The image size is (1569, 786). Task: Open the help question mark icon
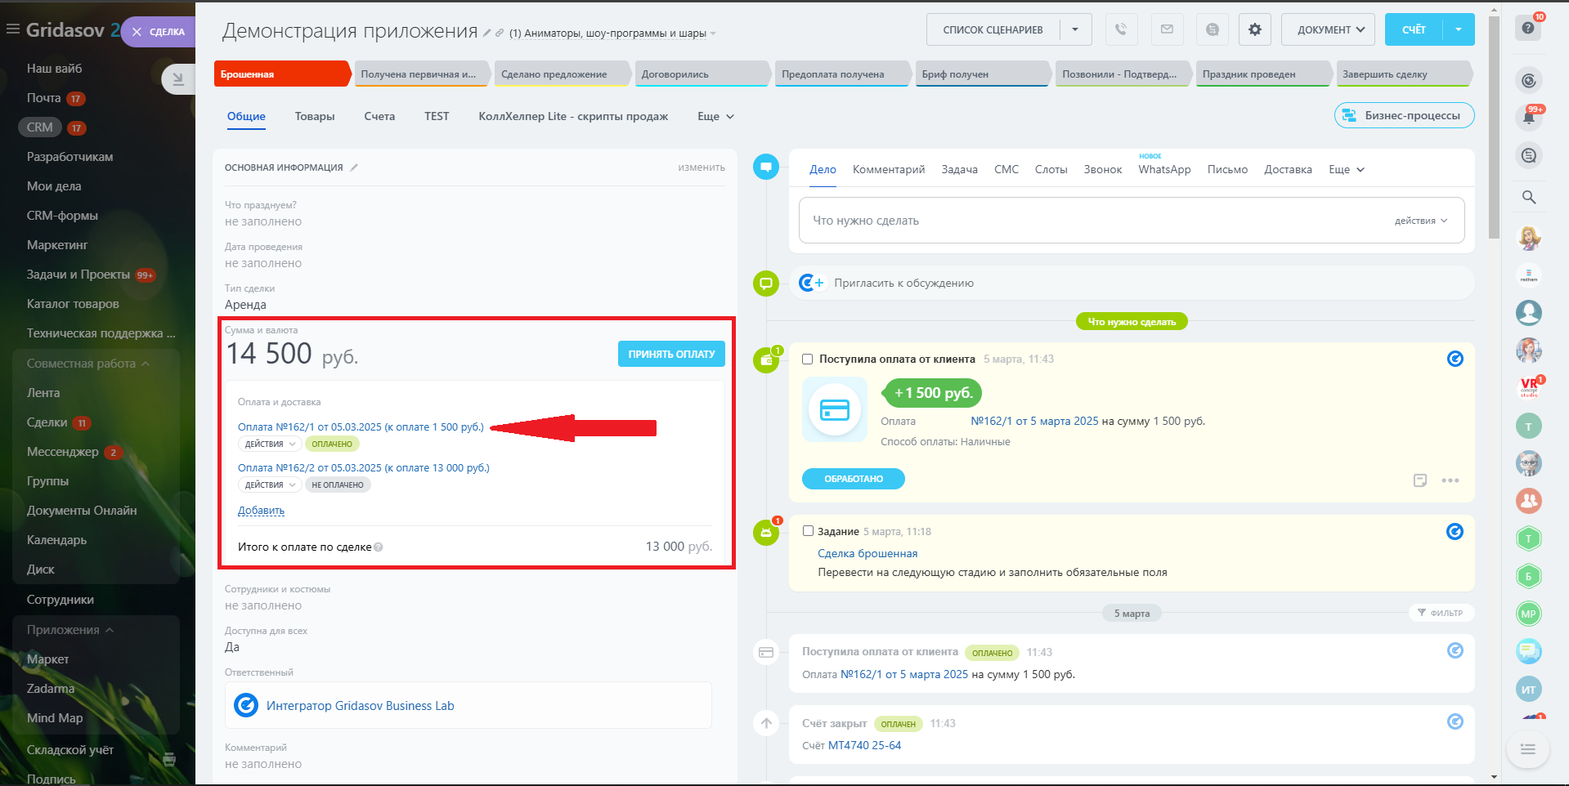click(1528, 28)
